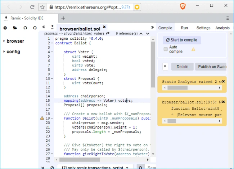Create a new file with the plus icon
Image resolution: width=234 pixels, height=169 pixels.
point(5,28)
